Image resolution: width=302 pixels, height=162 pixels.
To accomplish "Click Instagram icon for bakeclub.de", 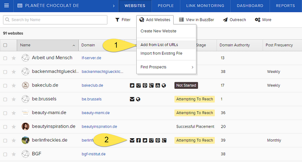I will pos(139,85).
